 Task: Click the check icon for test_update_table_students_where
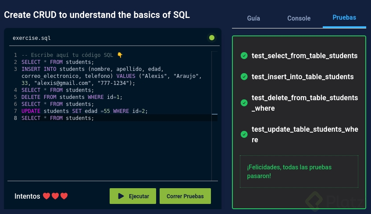(x=244, y=134)
